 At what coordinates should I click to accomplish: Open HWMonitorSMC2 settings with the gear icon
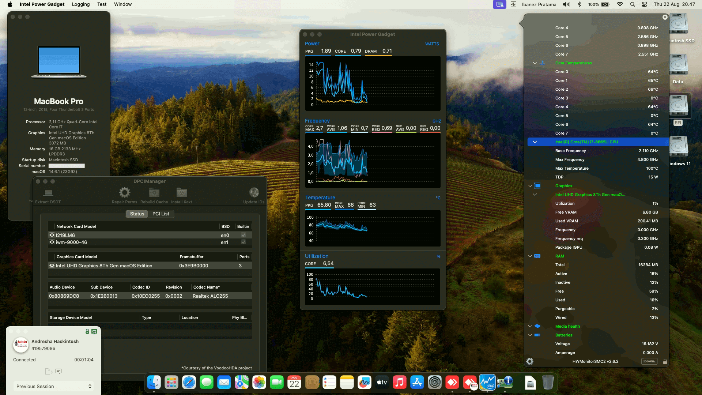[530, 361]
